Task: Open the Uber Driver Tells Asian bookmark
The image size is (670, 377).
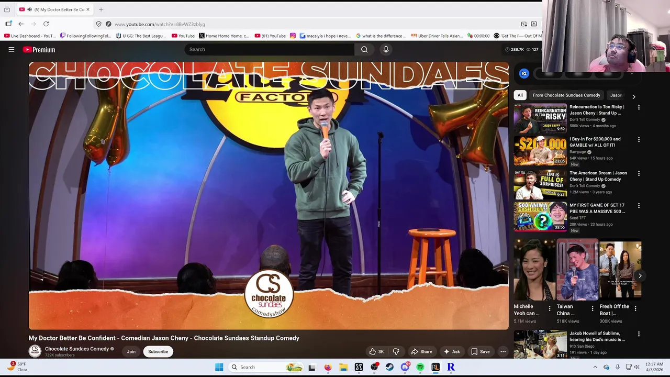Action: click(x=437, y=36)
